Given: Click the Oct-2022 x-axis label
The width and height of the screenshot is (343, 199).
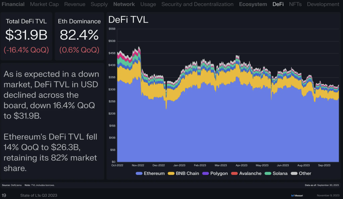Looking at the screenshot, I should (117, 165).
